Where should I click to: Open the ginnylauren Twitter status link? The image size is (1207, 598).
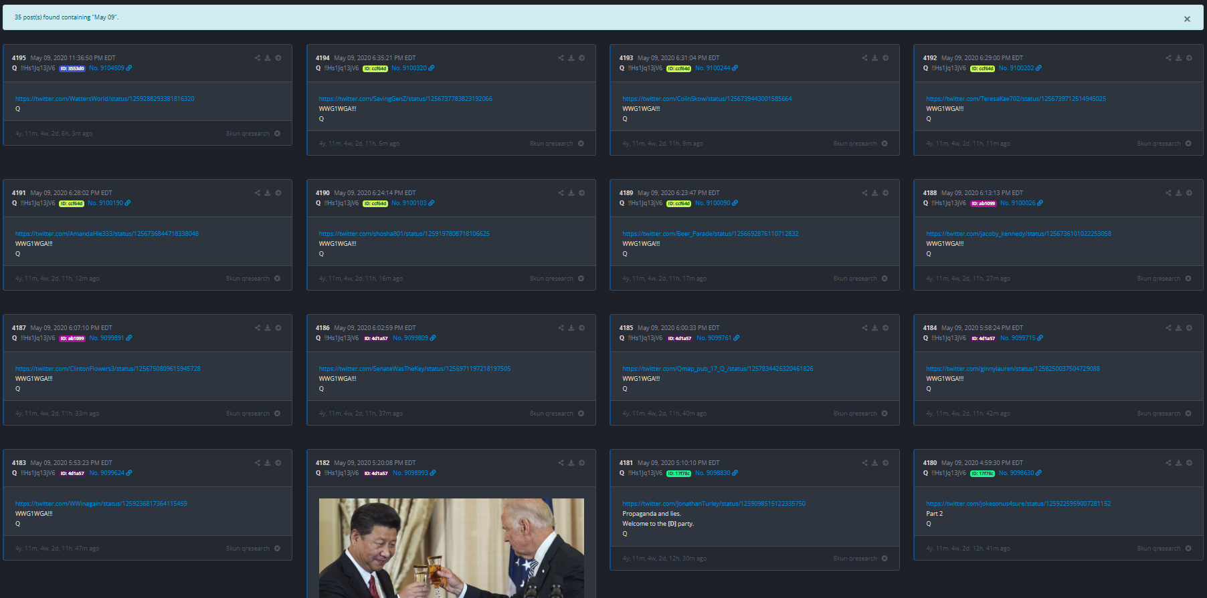click(1013, 369)
